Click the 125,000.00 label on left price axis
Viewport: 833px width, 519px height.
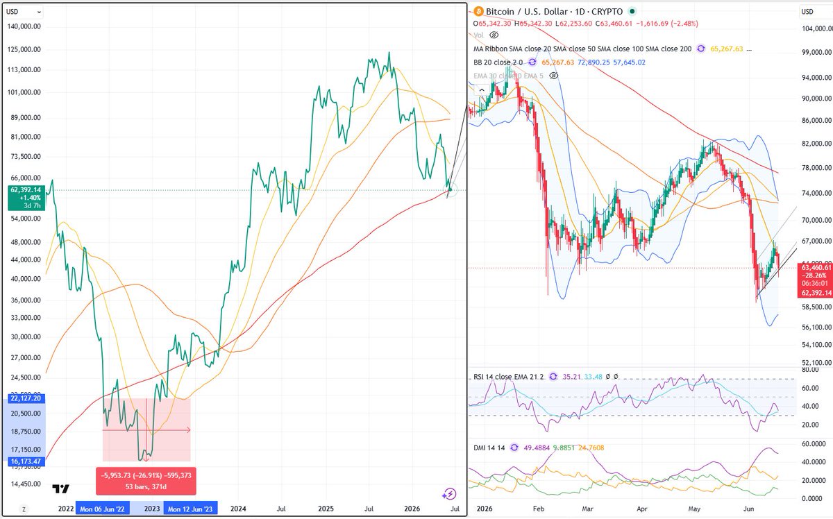pos(26,49)
